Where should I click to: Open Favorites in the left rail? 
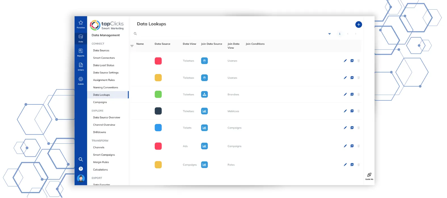tap(81, 24)
